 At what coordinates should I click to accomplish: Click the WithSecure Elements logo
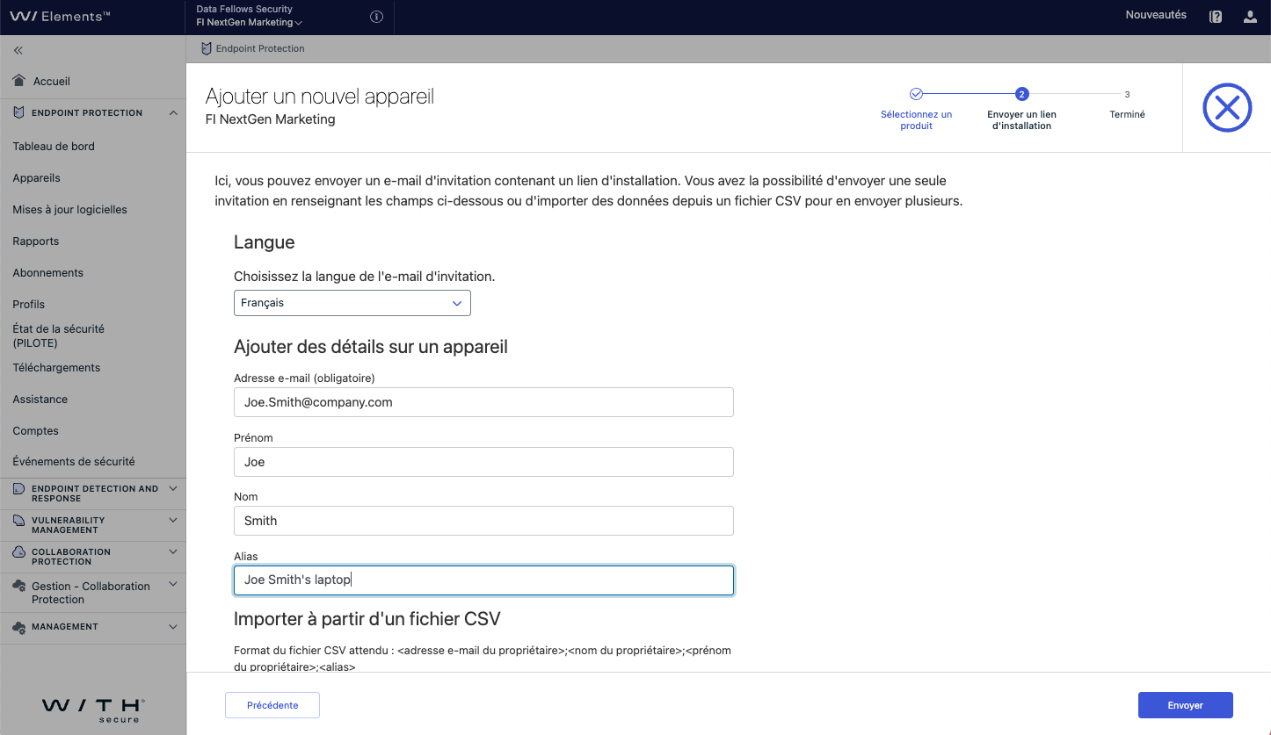(x=60, y=16)
